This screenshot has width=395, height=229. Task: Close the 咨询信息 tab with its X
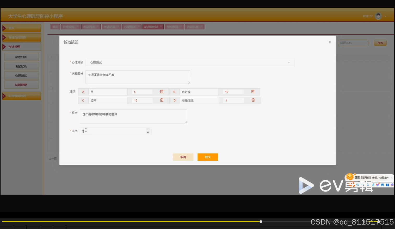coord(202,26)
